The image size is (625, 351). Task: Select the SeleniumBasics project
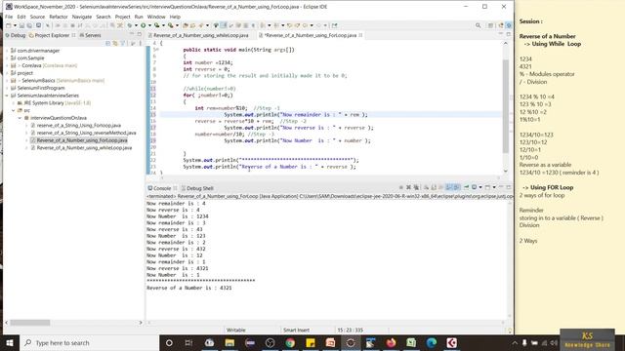pos(39,80)
